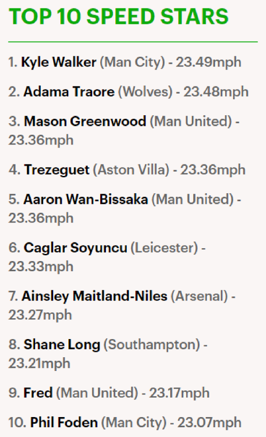Click the Caglar Soyuncu name
The width and height of the screenshot is (266, 437).
click(x=75, y=248)
